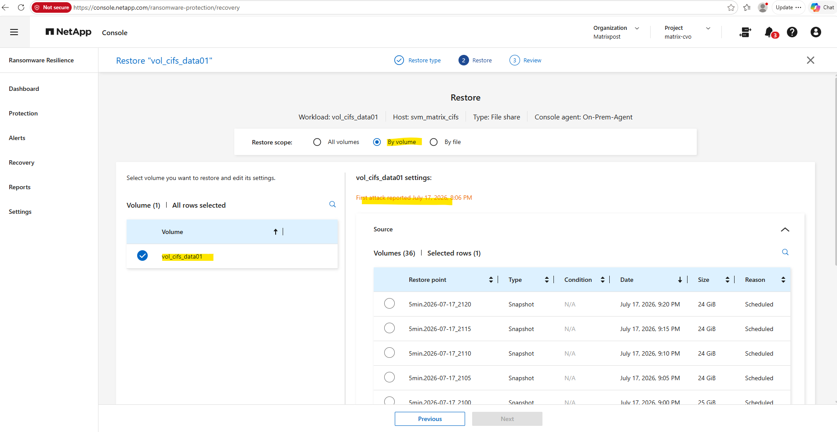
Task: Open the hamburger navigation menu
Action: [x=14, y=32]
